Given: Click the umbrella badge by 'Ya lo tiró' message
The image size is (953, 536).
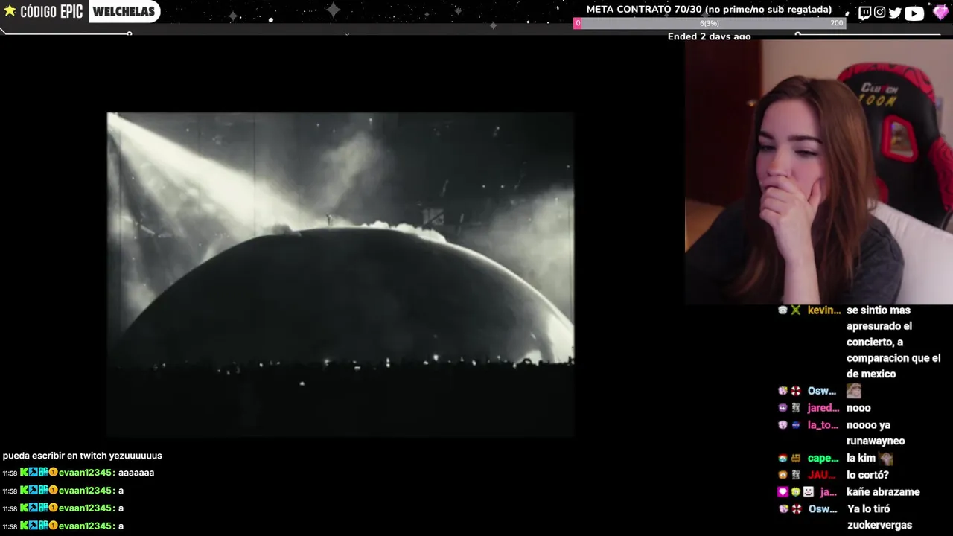Looking at the screenshot, I should (x=796, y=509).
